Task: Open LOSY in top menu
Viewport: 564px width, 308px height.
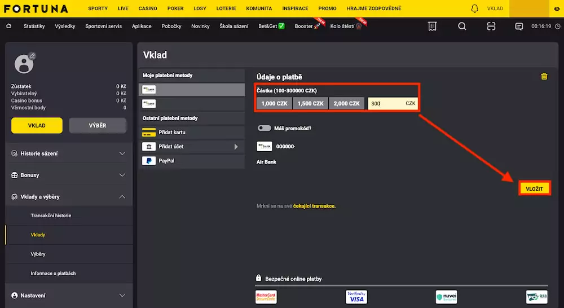Action: (x=200, y=8)
